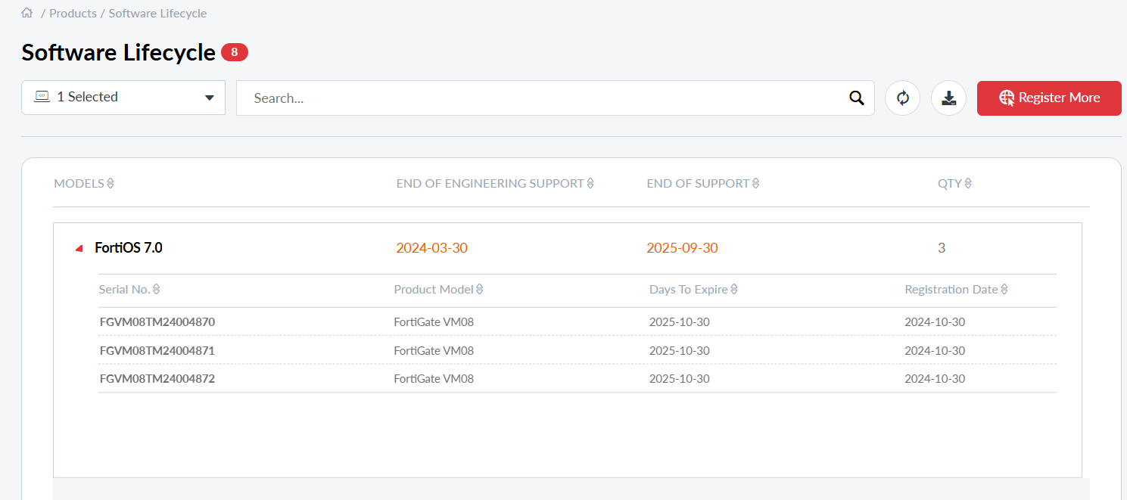Image resolution: width=1127 pixels, height=500 pixels.
Task: Sort by End of Support column
Action: tap(703, 183)
